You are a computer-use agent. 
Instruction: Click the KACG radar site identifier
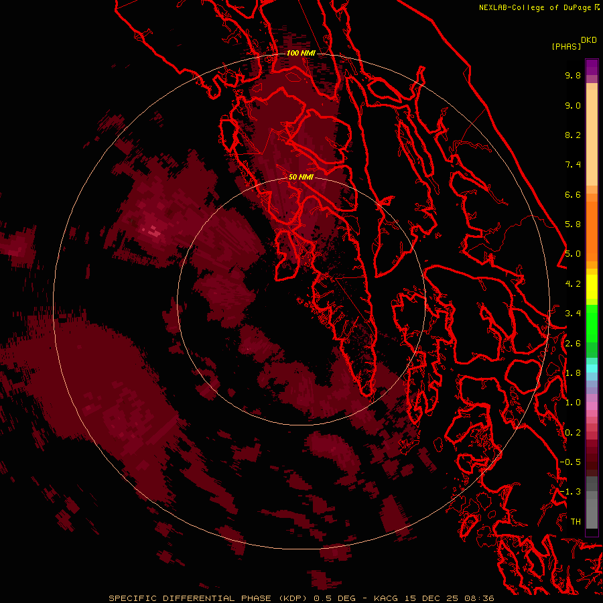(x=386, y=598)
